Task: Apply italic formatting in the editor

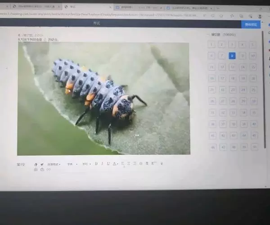Action: (102, 164)
